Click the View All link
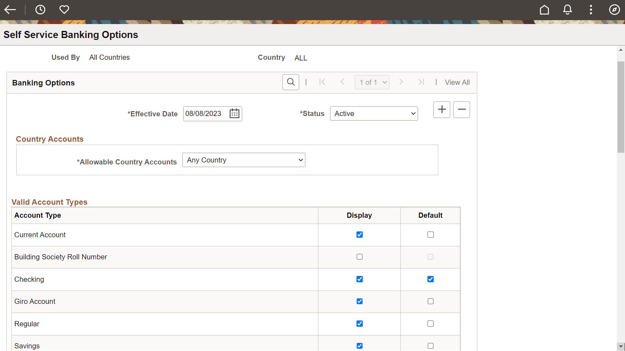 tap(457, 82)
